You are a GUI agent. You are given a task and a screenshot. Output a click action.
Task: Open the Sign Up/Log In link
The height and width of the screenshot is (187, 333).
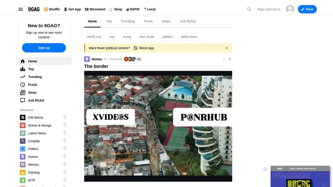(x=269, y=9)
